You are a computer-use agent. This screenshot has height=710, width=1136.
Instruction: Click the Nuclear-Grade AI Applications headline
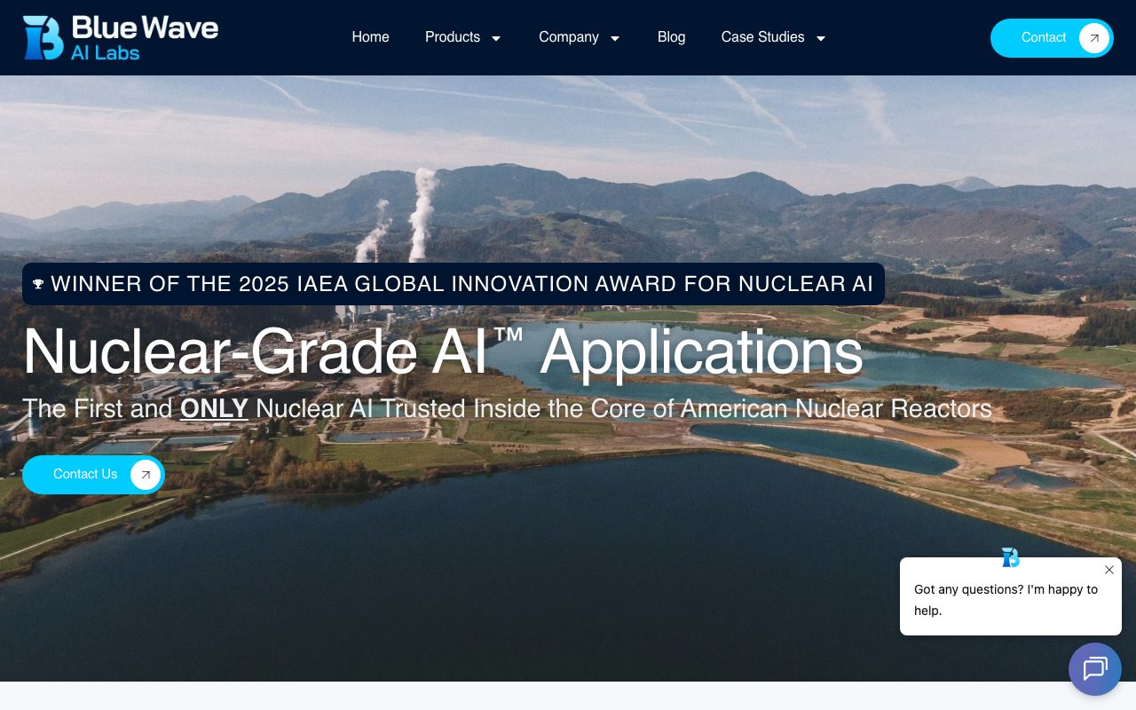[443, 352]
